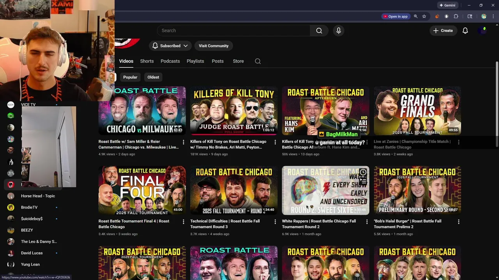Click the Open in app button

pyautogui.click(x=395, y=16)
